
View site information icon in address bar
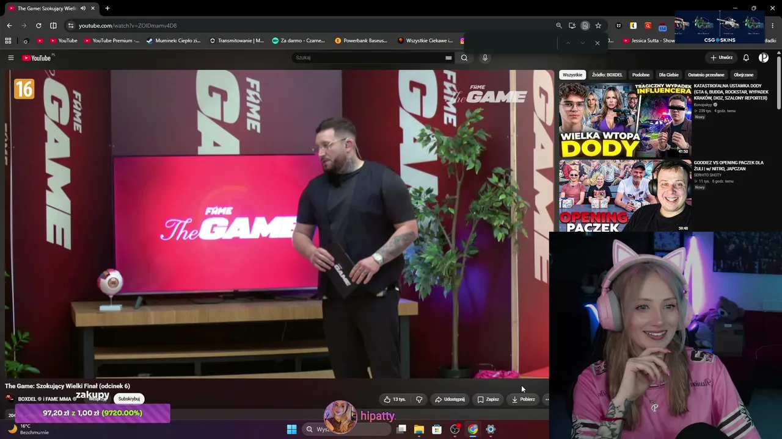point(71,26)
